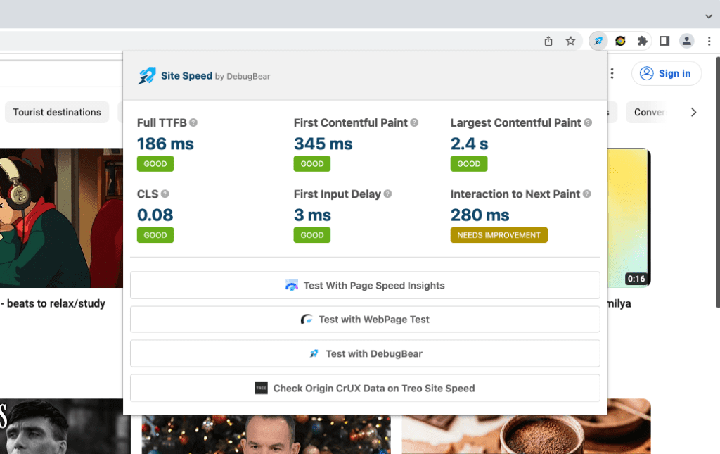The height and width of the screenshot is (454, 720).
Task: Click the Sign in button
Action: [x=666, y=73]
